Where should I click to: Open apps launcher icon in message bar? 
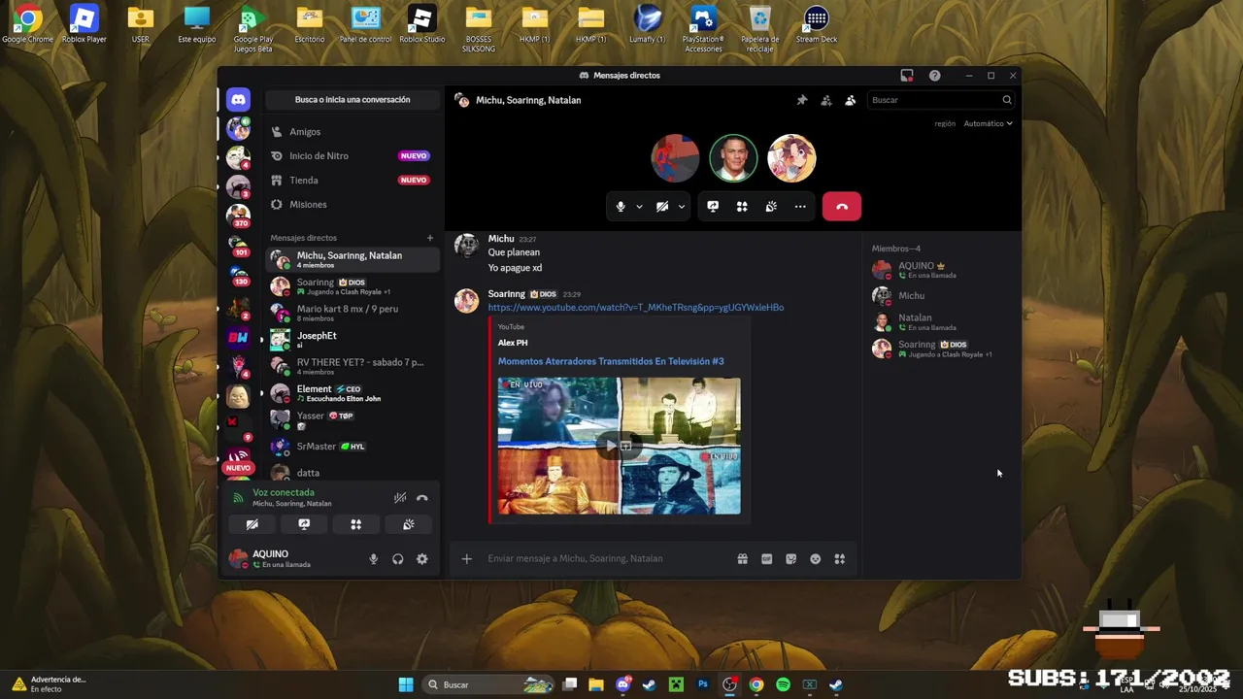click(x=840, y=559)
